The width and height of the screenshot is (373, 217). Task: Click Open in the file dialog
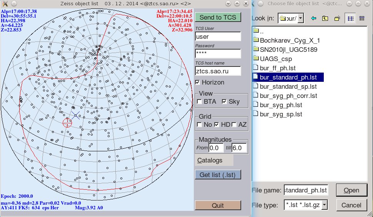coord(351,190)
